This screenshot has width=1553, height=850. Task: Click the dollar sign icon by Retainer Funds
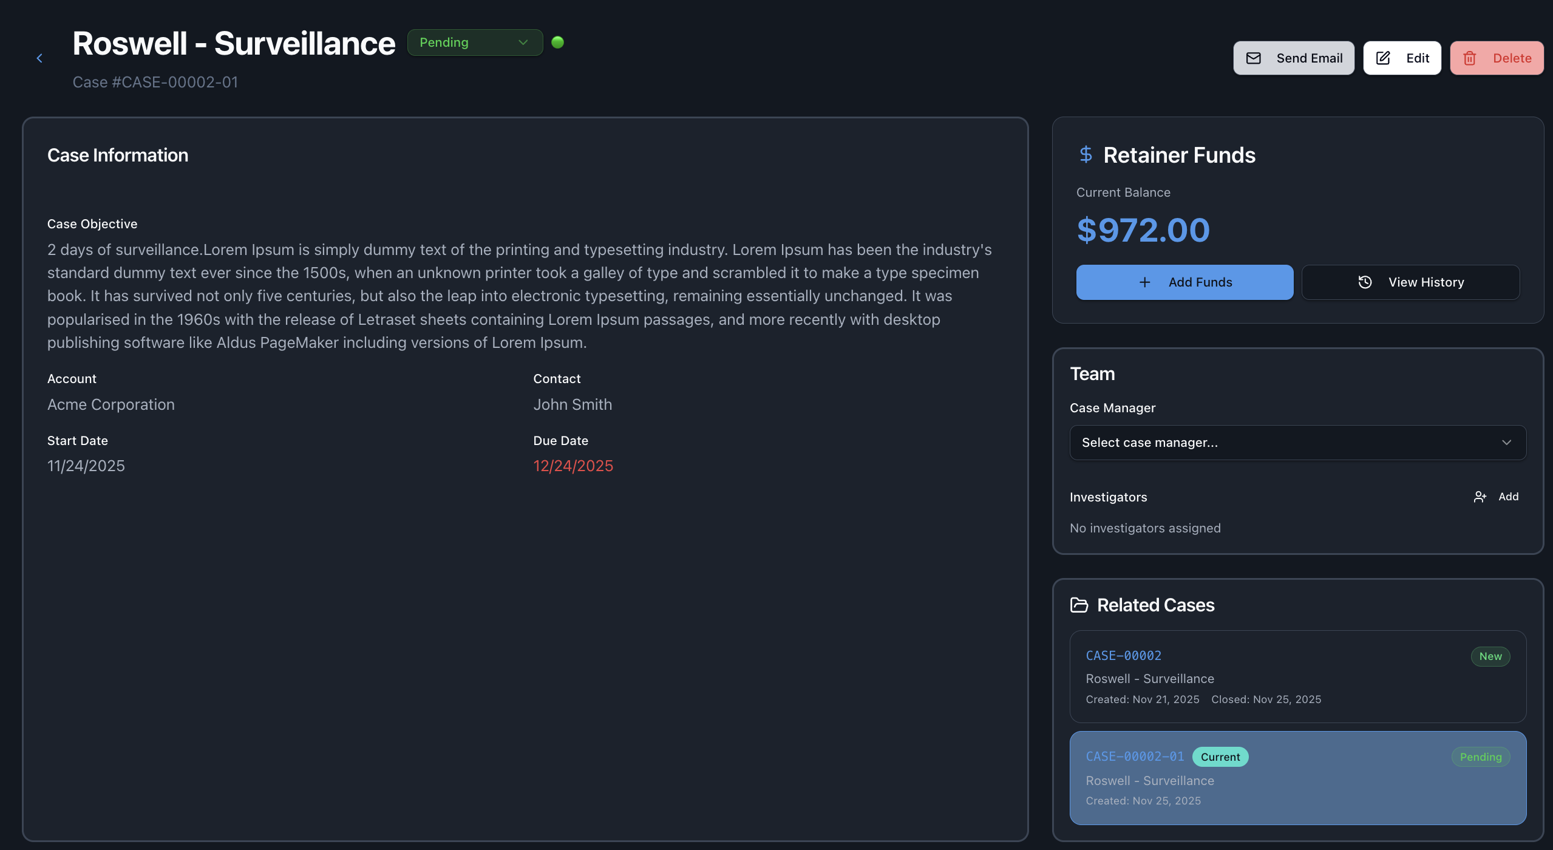point(1086,154)
